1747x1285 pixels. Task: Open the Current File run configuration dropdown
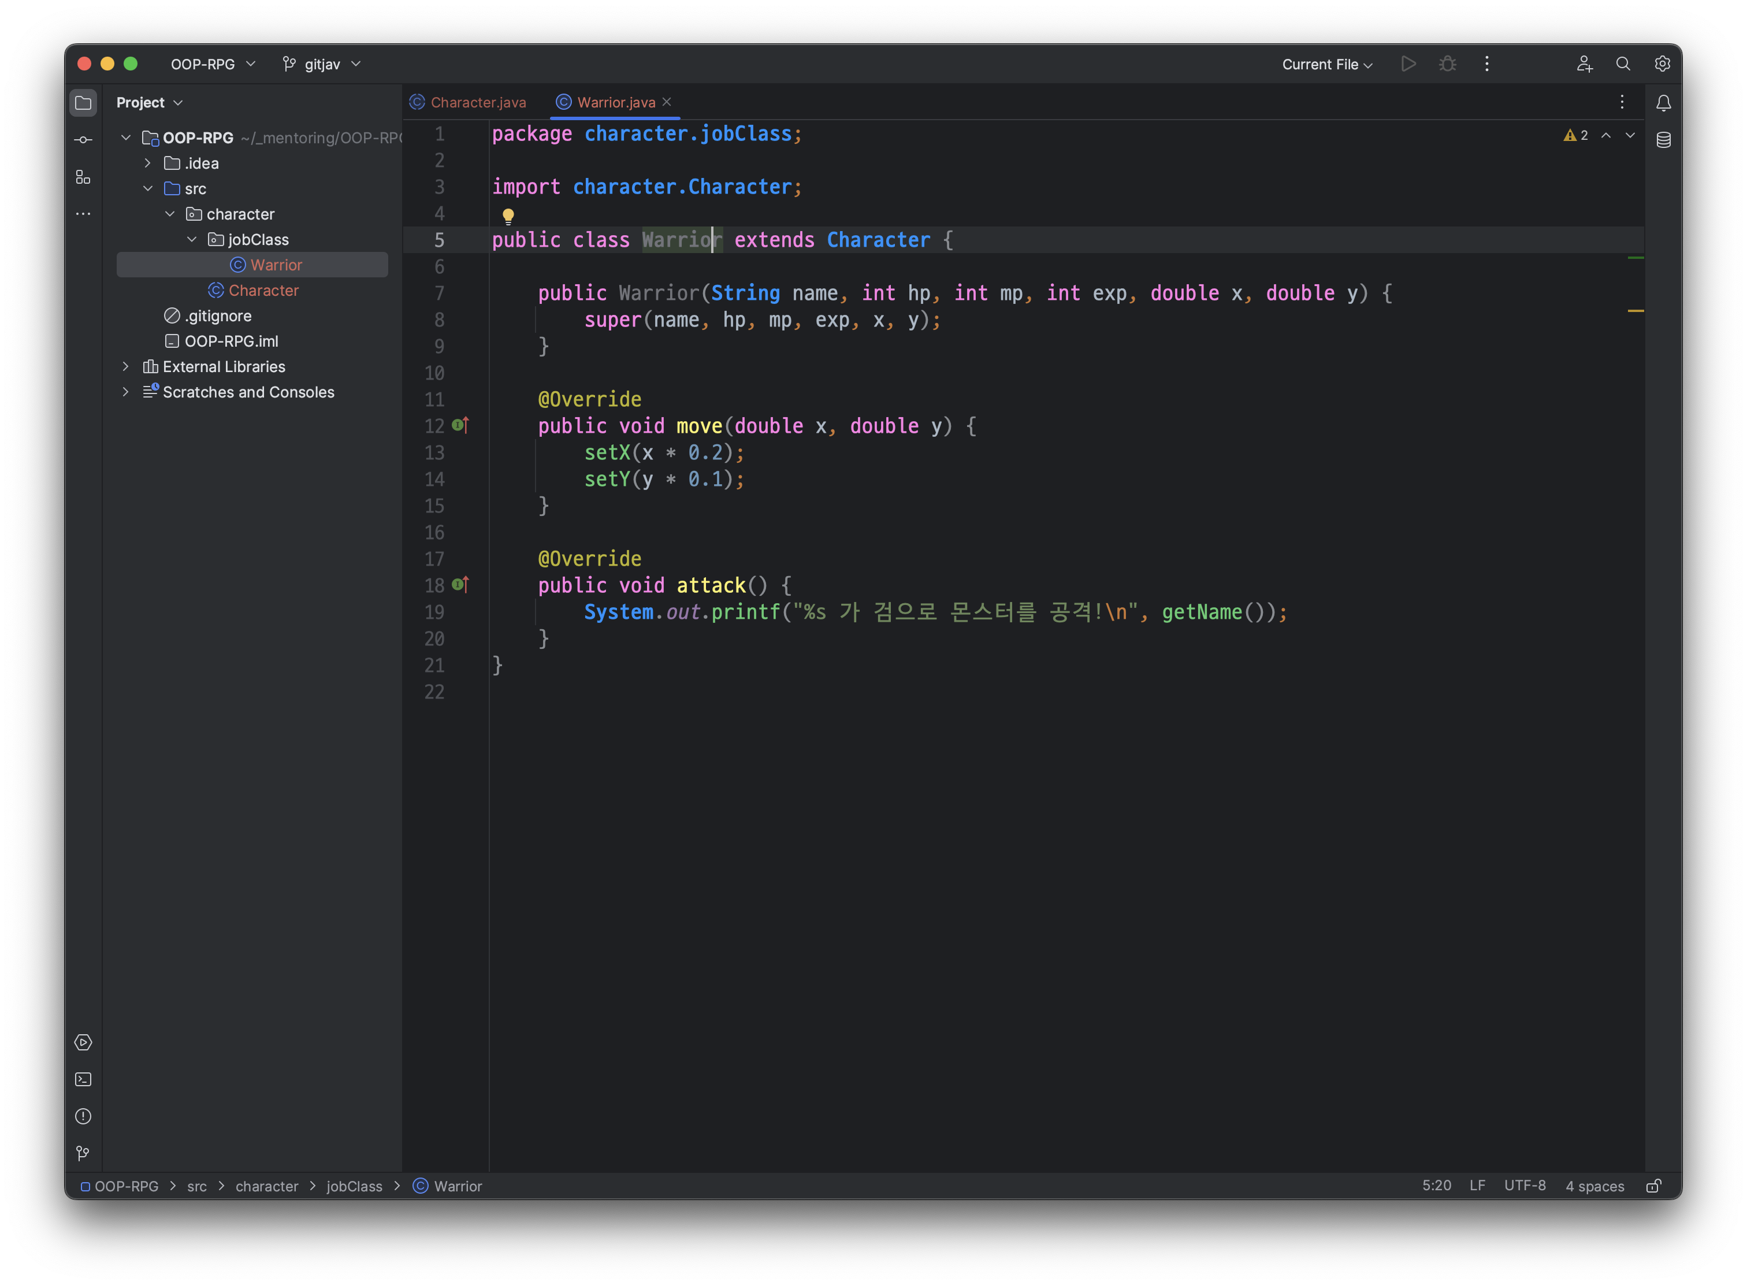(x=1327, y=65)
